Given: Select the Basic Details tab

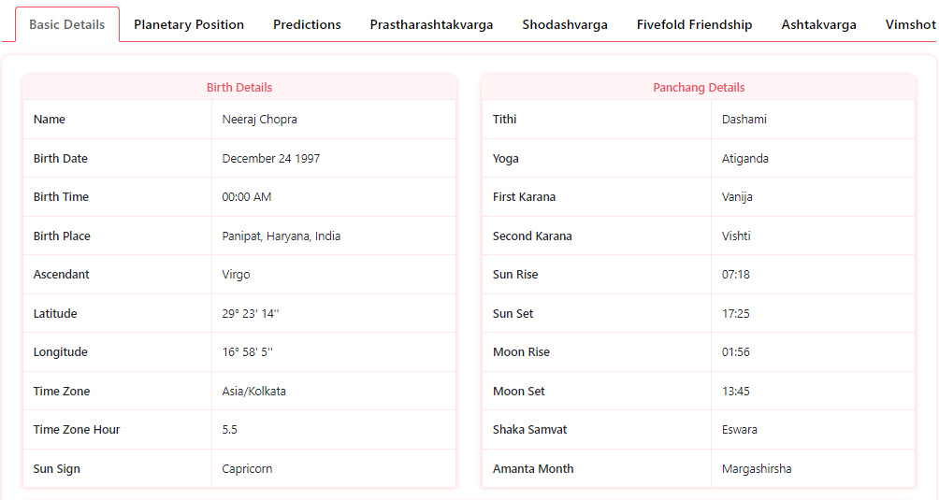Looking at the screenshot, I should coord(67,24).
